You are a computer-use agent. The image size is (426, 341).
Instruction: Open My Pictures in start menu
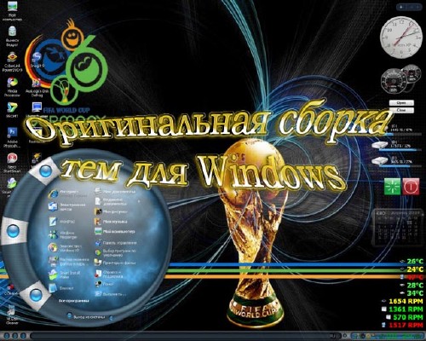point(111,211)
